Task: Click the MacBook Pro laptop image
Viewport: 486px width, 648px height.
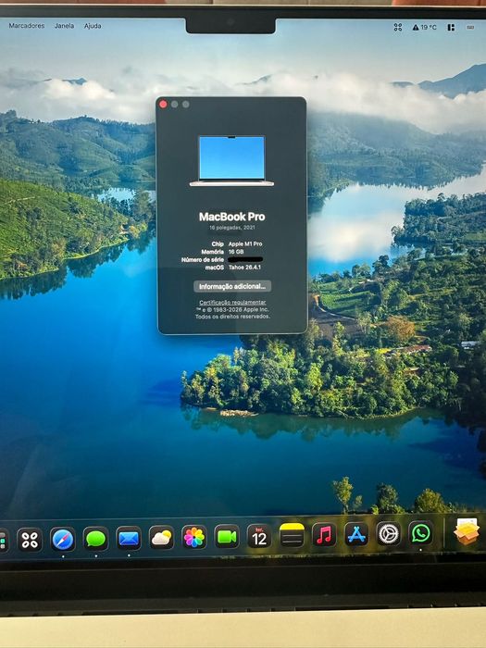Action: coord(231,161)
